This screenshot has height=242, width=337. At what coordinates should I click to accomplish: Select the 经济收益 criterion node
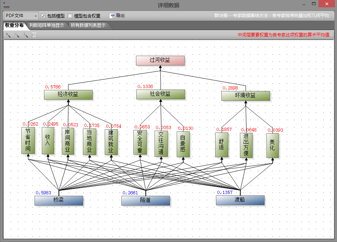pyautogui.click(x=68, y=94)
